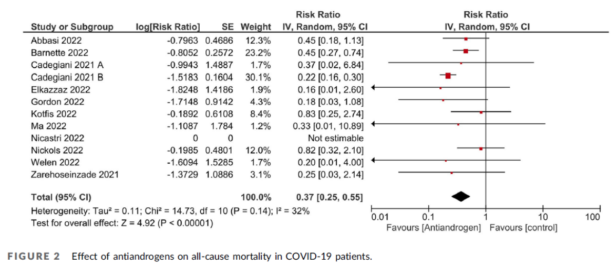
Task: Click the red square on the Barnette 2022 line
Action: coord(466,51)
